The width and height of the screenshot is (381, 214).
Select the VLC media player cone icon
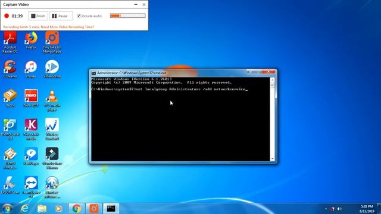[52, 100]
